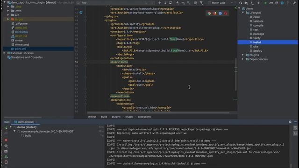Click 'plugin' breadcrumb item
This screenshot has height=168, width=299.
tap(129, 117)
